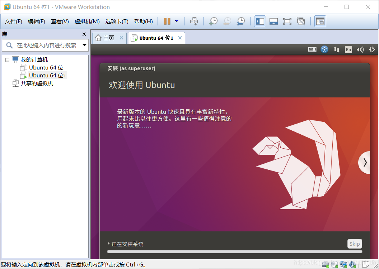Click the VMware Workstation app icon
Image resolution: width=379 pixels, height=269 pixels.
7,7
